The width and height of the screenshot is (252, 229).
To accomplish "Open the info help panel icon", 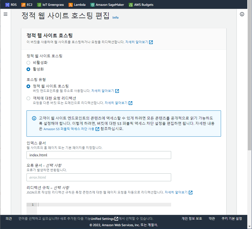I will point(242,14).
